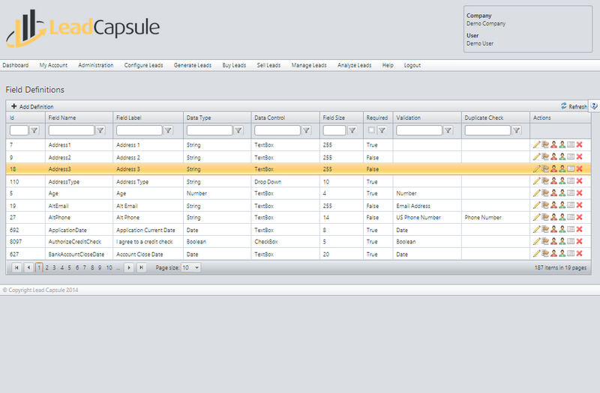600x393 pixels.
Task: Click the gray form icon for ApplicationDate
Action: [x=571, y=230]
